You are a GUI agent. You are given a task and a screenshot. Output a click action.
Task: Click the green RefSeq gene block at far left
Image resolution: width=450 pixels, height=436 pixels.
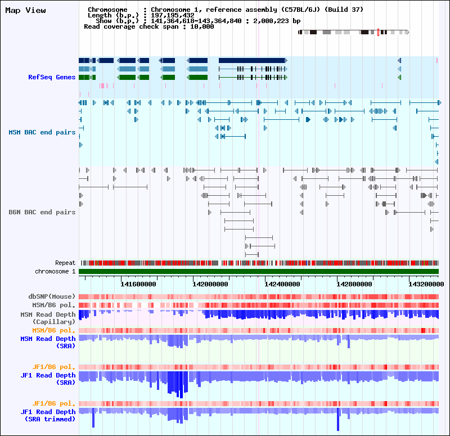pyautogui.click(x=87, y=77)
